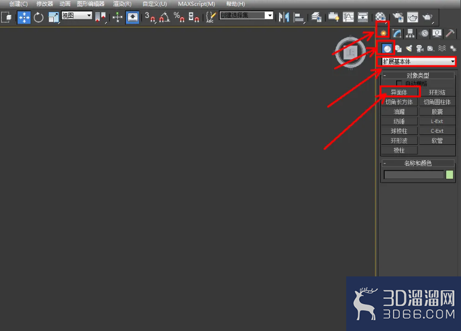Select the Geometry category sphere icon

[x=387, y=48]
